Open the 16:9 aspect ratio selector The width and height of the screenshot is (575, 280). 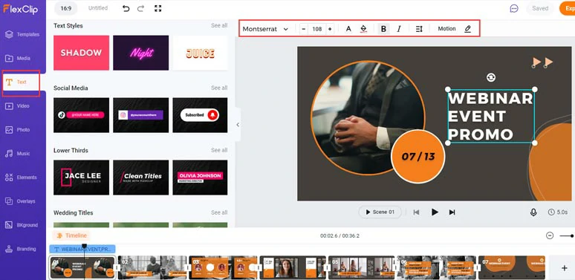[x=66, y=8]
